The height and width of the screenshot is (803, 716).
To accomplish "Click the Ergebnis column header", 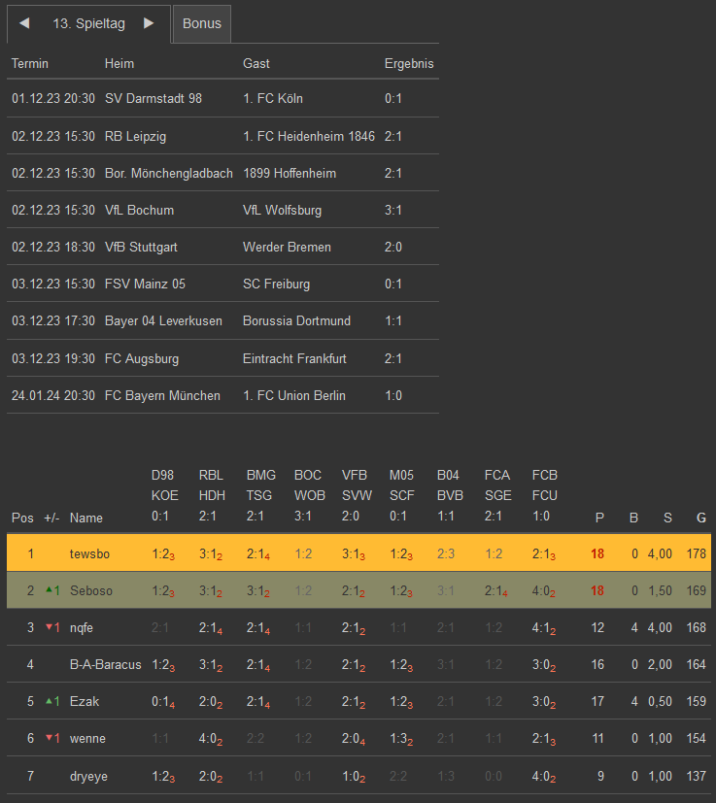I will (409, 64).
